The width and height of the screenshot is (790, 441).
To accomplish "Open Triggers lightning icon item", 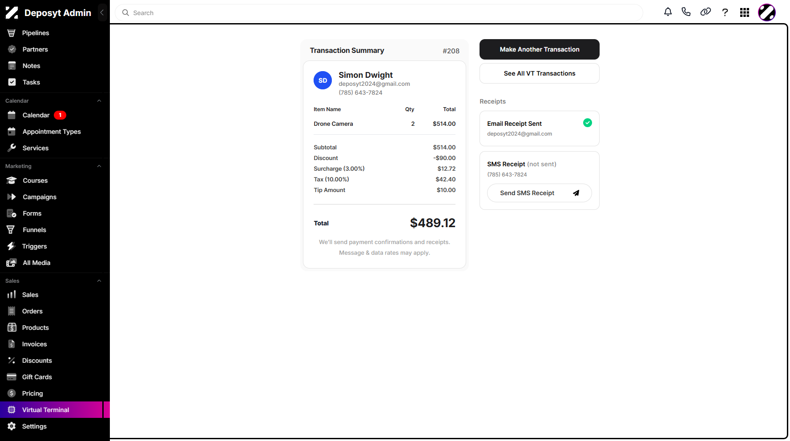I will point(51,246).
